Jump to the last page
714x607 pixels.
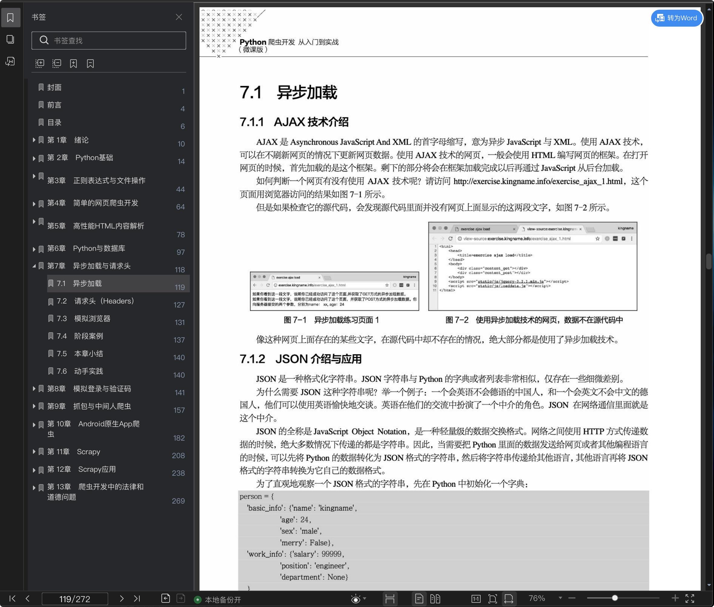137,599
